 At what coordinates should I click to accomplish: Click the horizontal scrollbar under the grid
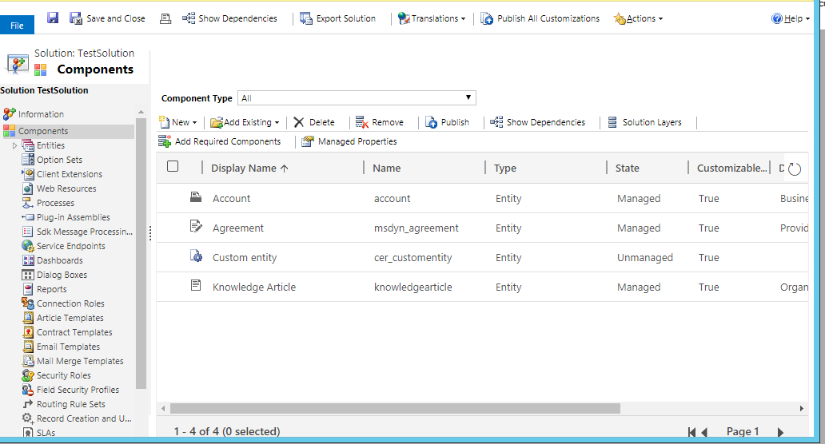(x=396, y=408)
